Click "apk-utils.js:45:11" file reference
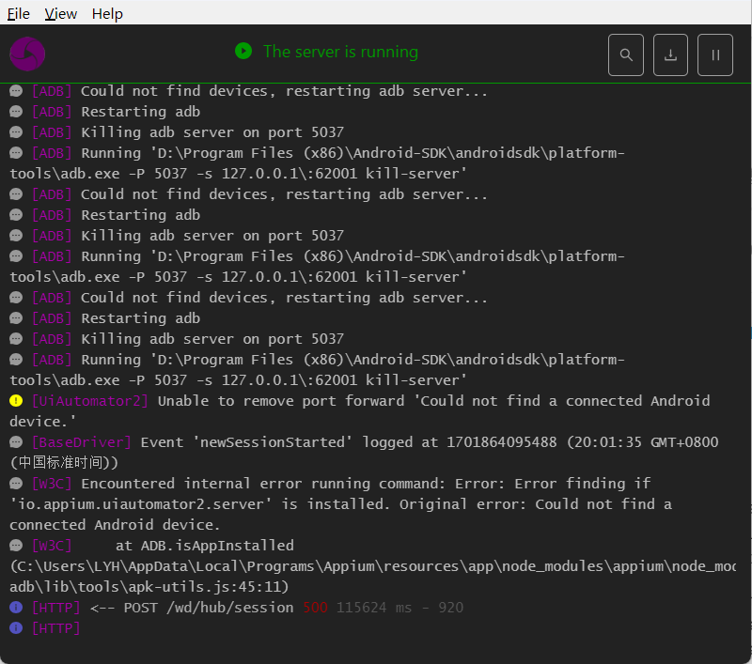752x664 pixels. [210, 586]
